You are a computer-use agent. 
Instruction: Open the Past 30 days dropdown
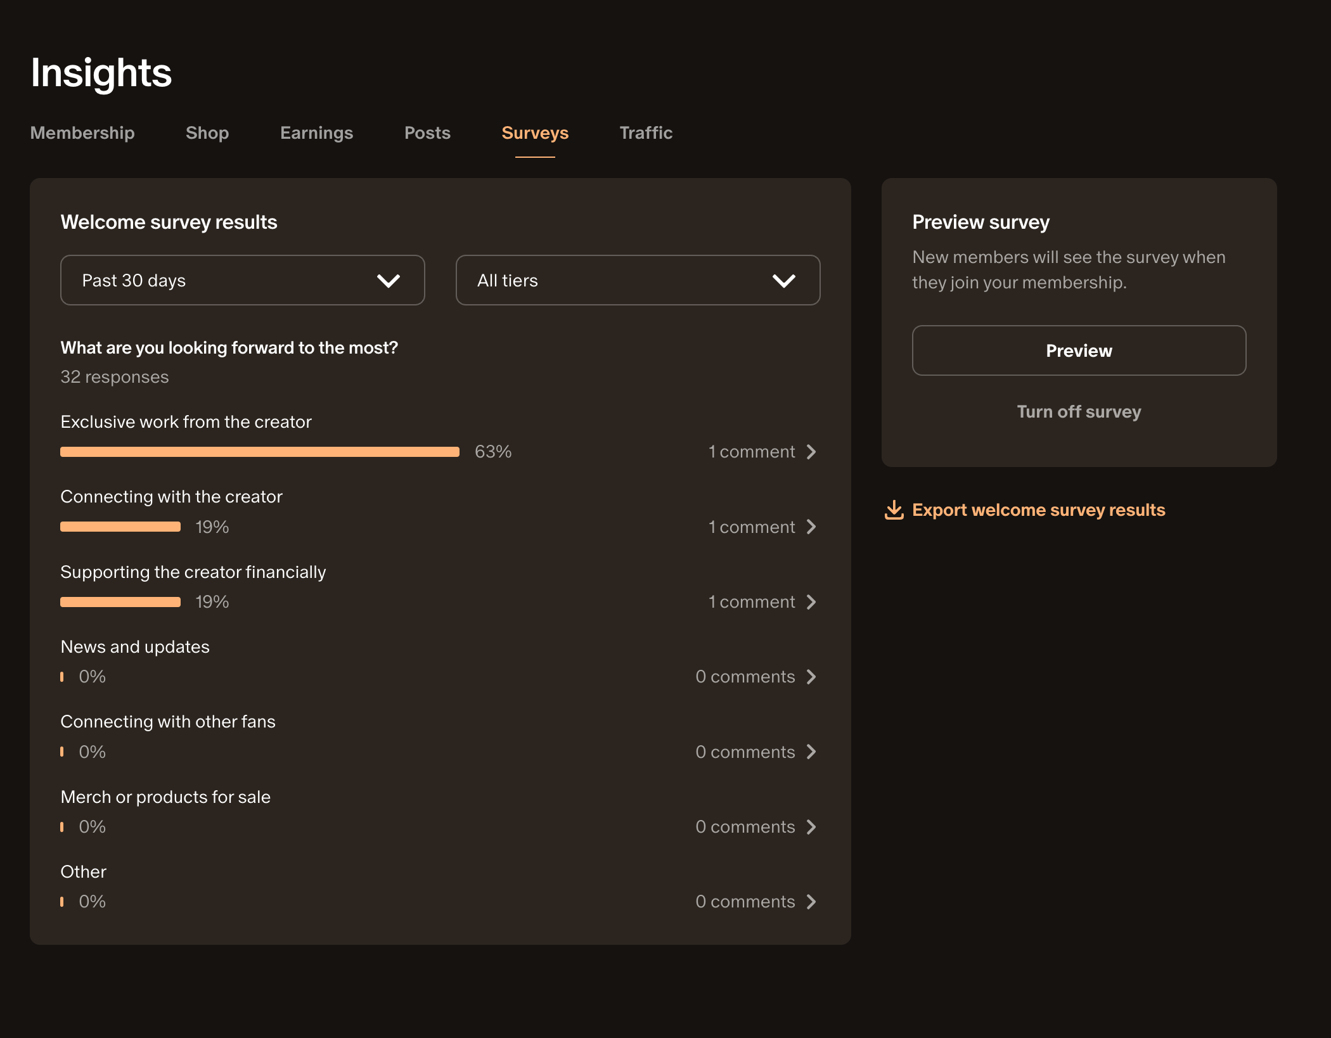pos(242,279)
